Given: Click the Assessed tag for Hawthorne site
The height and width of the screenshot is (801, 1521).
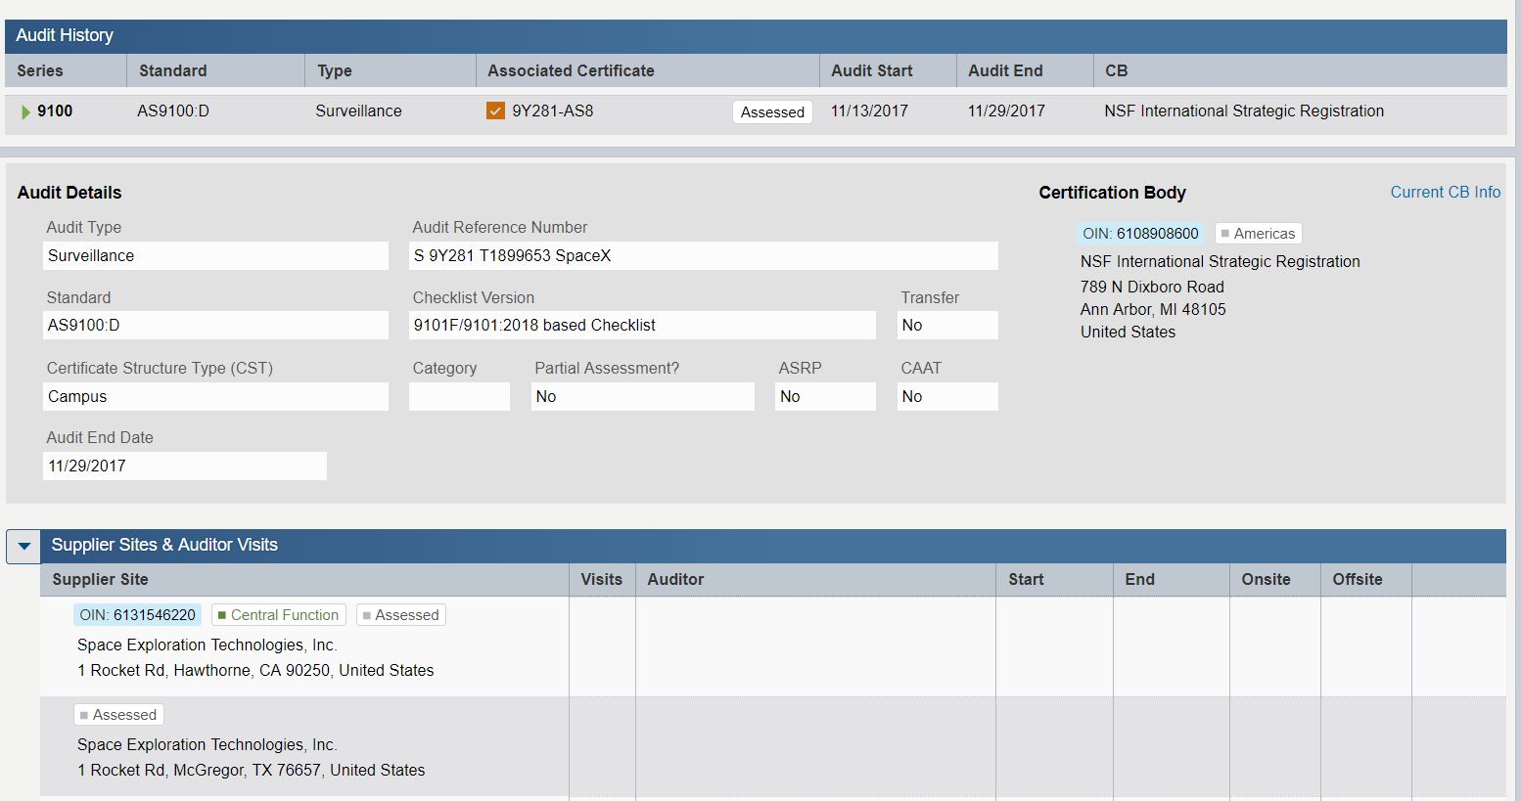Looking at the screenshot, I should coord(400,615).
